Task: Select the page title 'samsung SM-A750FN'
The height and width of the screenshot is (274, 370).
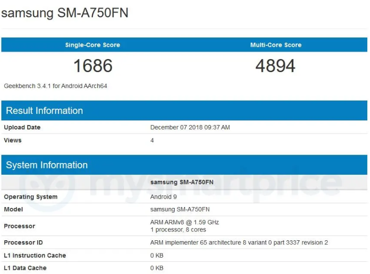Action: (65, 13)
